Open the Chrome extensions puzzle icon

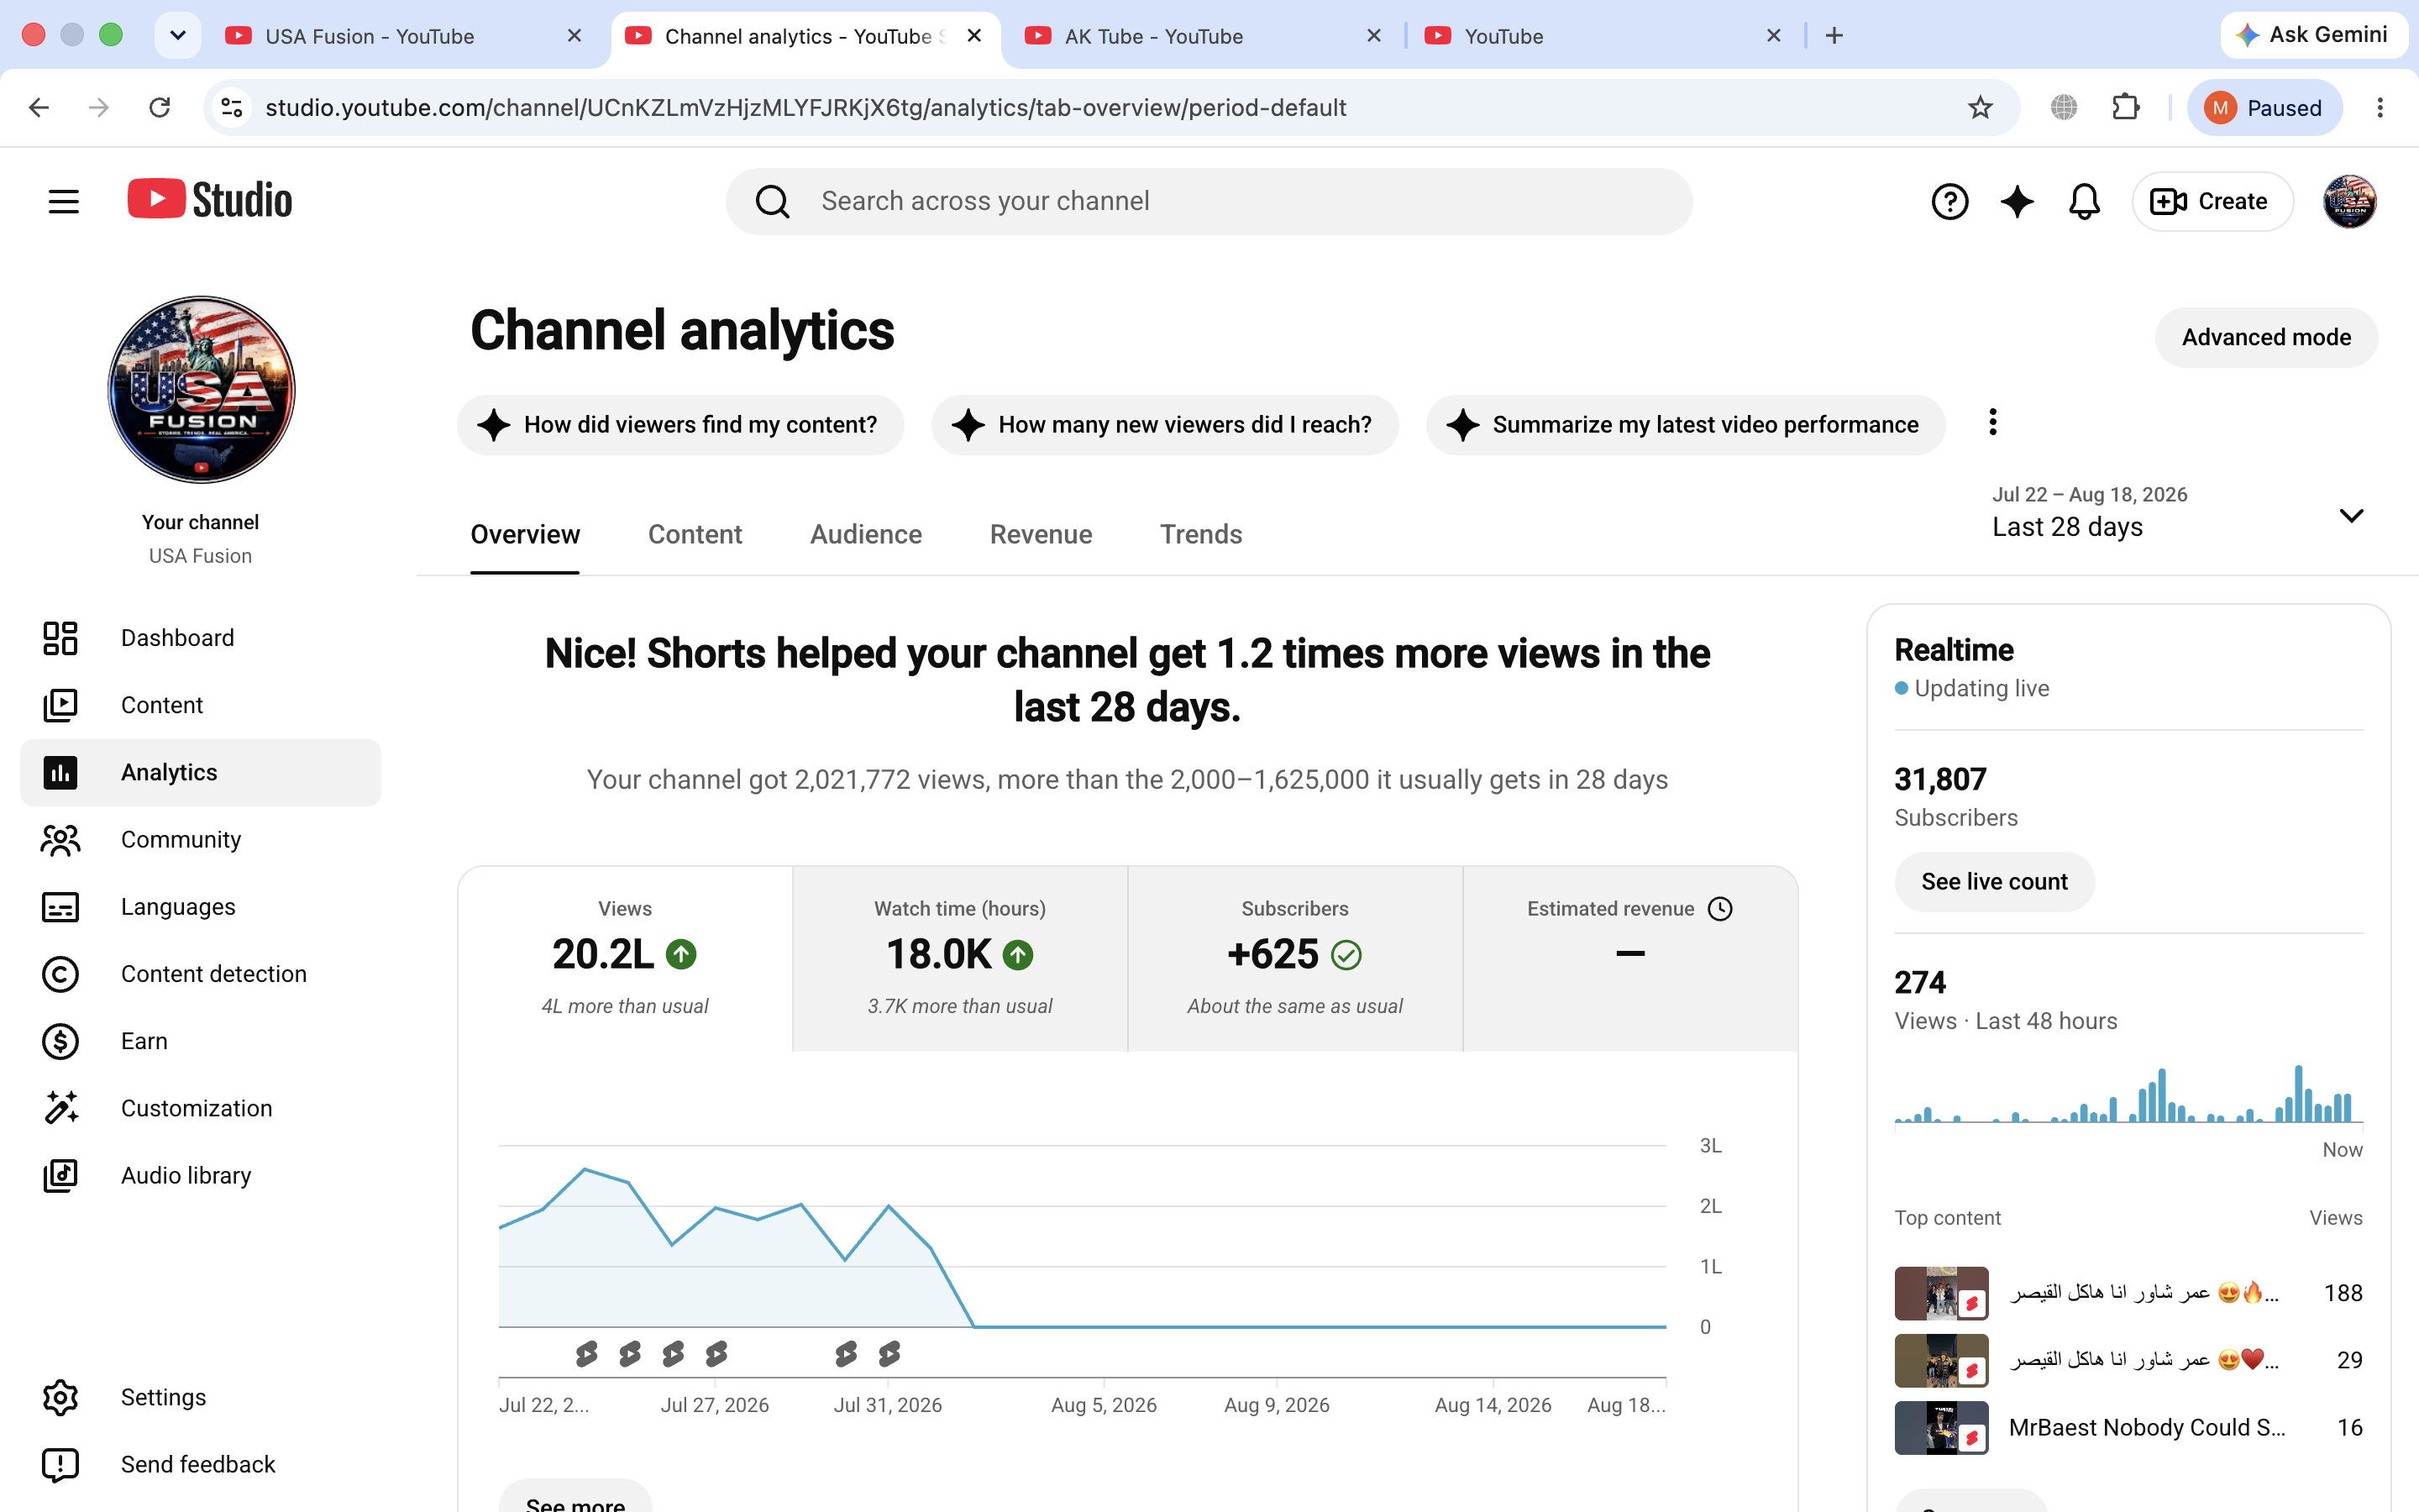click(2125, 107)
